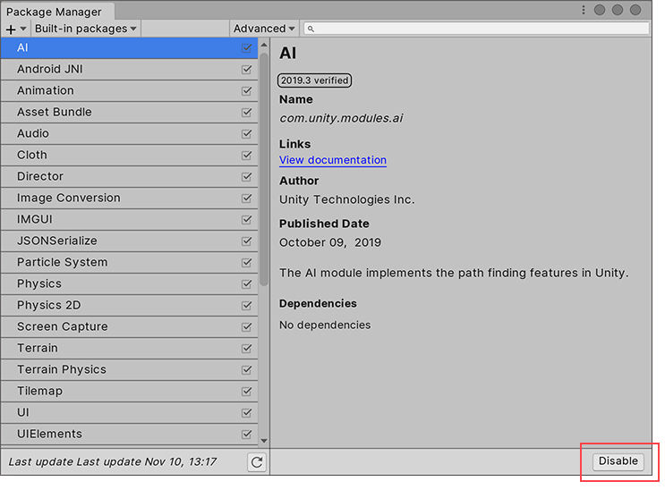665x490 pixels.
Task: Open the three-dot window options menu
Action: 584,10
